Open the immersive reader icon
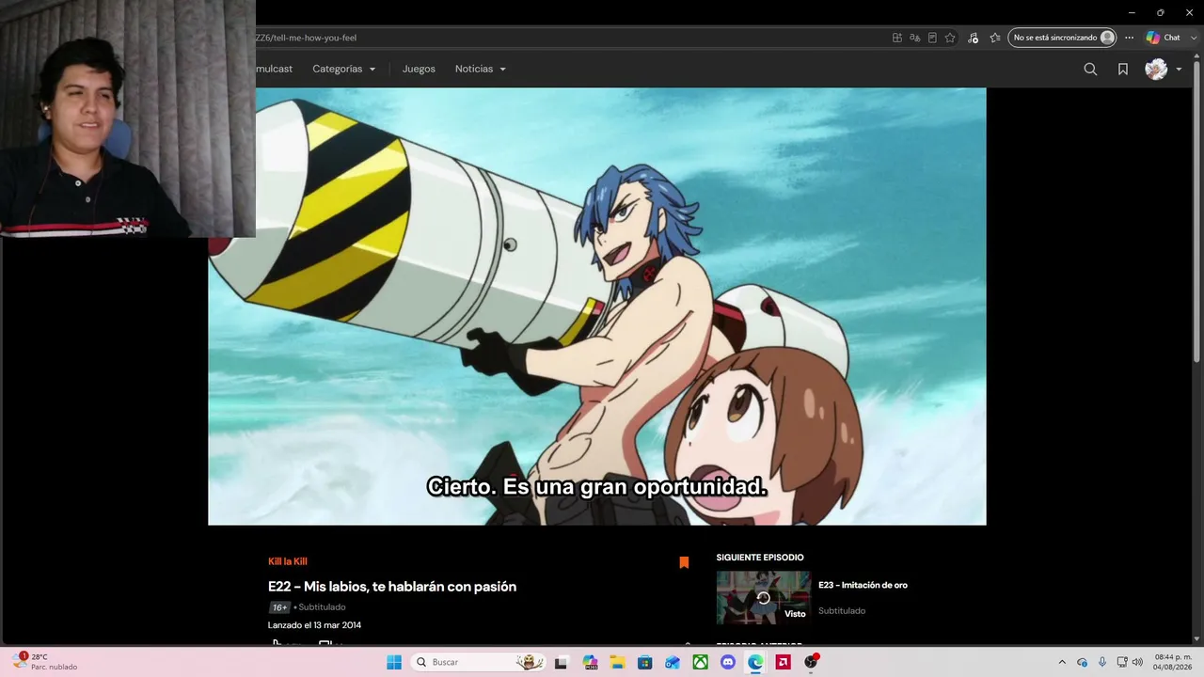This screenshot has height=677, width=1204. (x=932, y=38)
